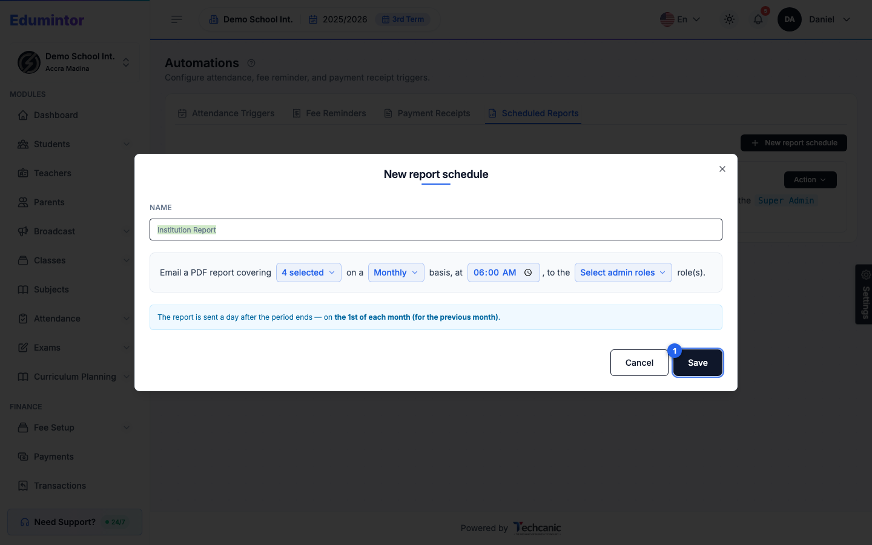This screenshot has width=872, height=545.
Task: Cancel the new report schedule
Action: pyautogui.click(x=639, y=363)
